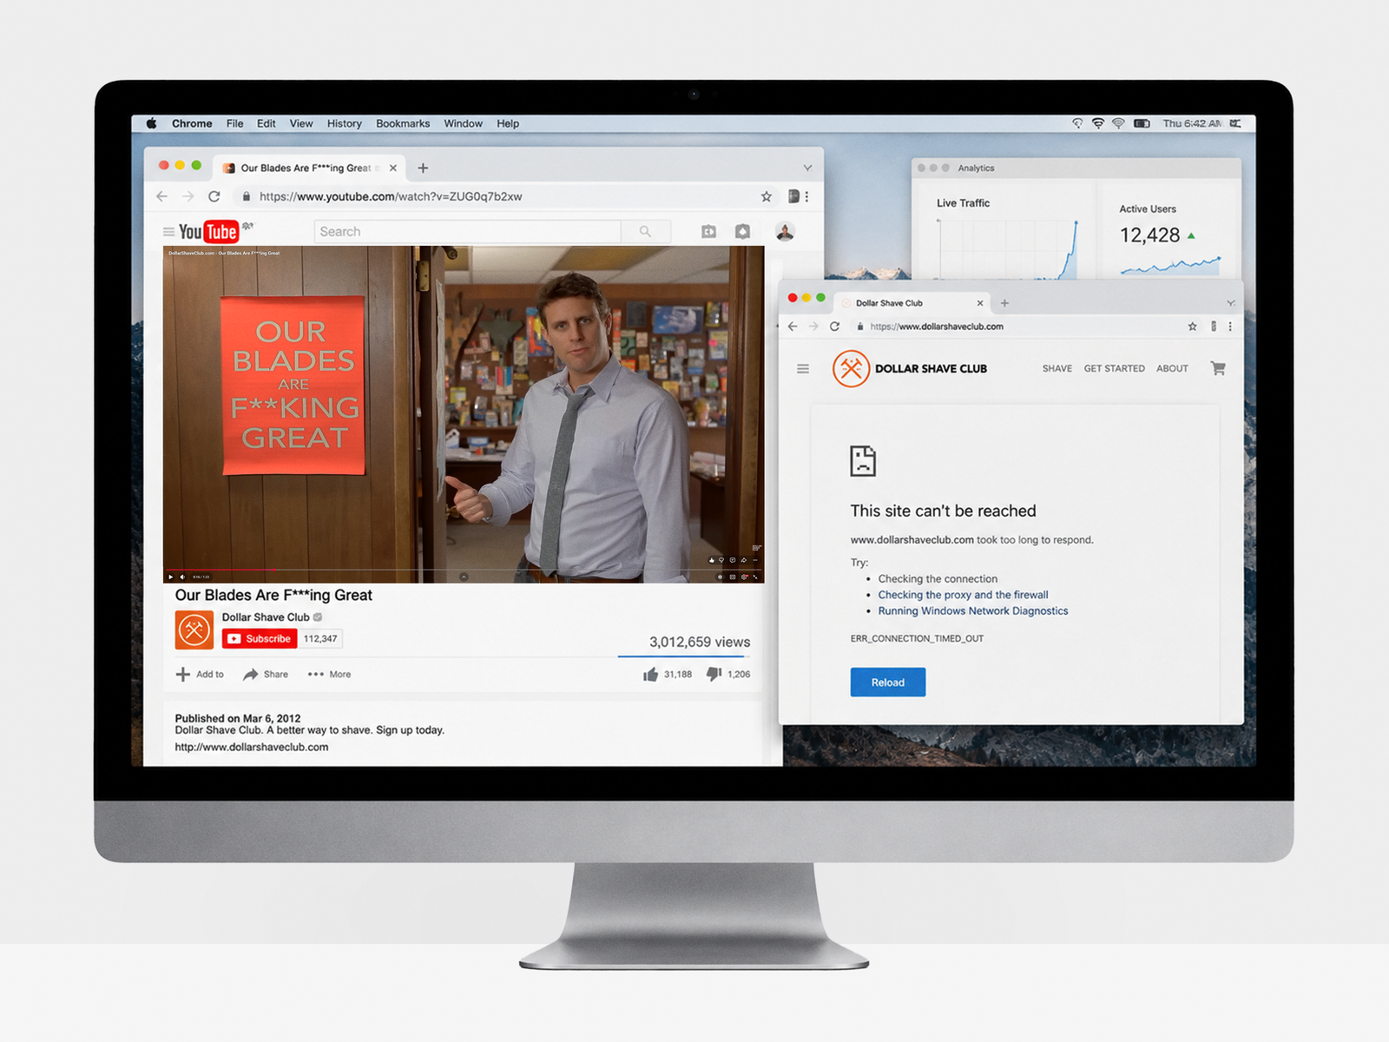Open the YouTube account avatar menu
Viewport: 1389px width, 1042px height.
(x=785, y=232)
